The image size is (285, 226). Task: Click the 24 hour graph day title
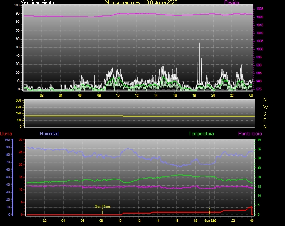coord(140,2)
